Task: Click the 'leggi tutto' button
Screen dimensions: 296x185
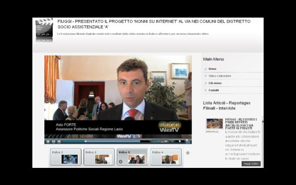Action: pos(251,164)
